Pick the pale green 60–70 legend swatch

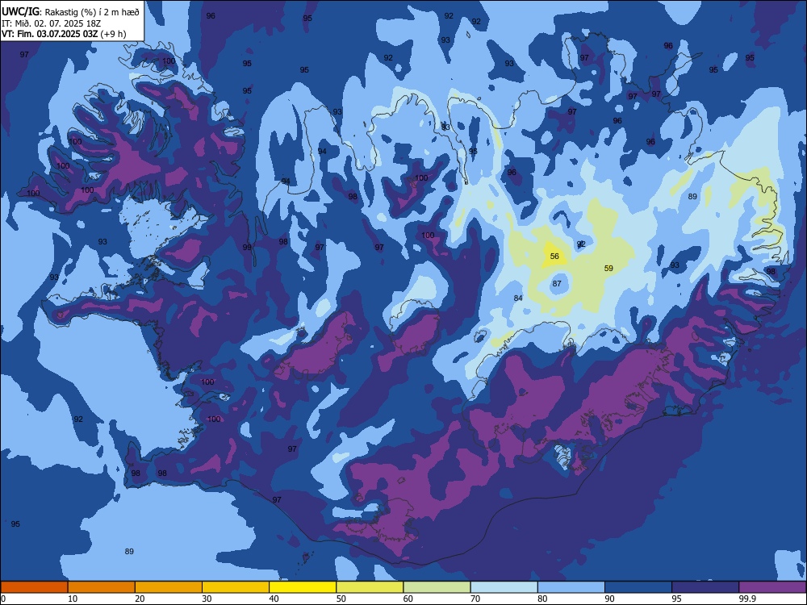coord(437,587)
